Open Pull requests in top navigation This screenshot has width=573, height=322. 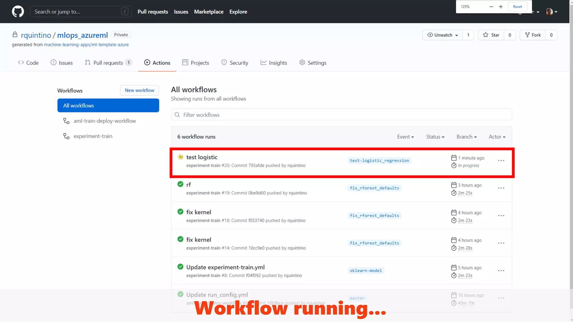(153, 12)
